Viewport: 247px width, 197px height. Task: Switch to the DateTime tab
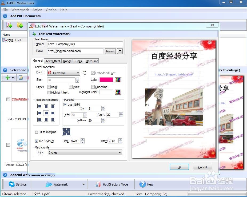(x=92, y=61)
